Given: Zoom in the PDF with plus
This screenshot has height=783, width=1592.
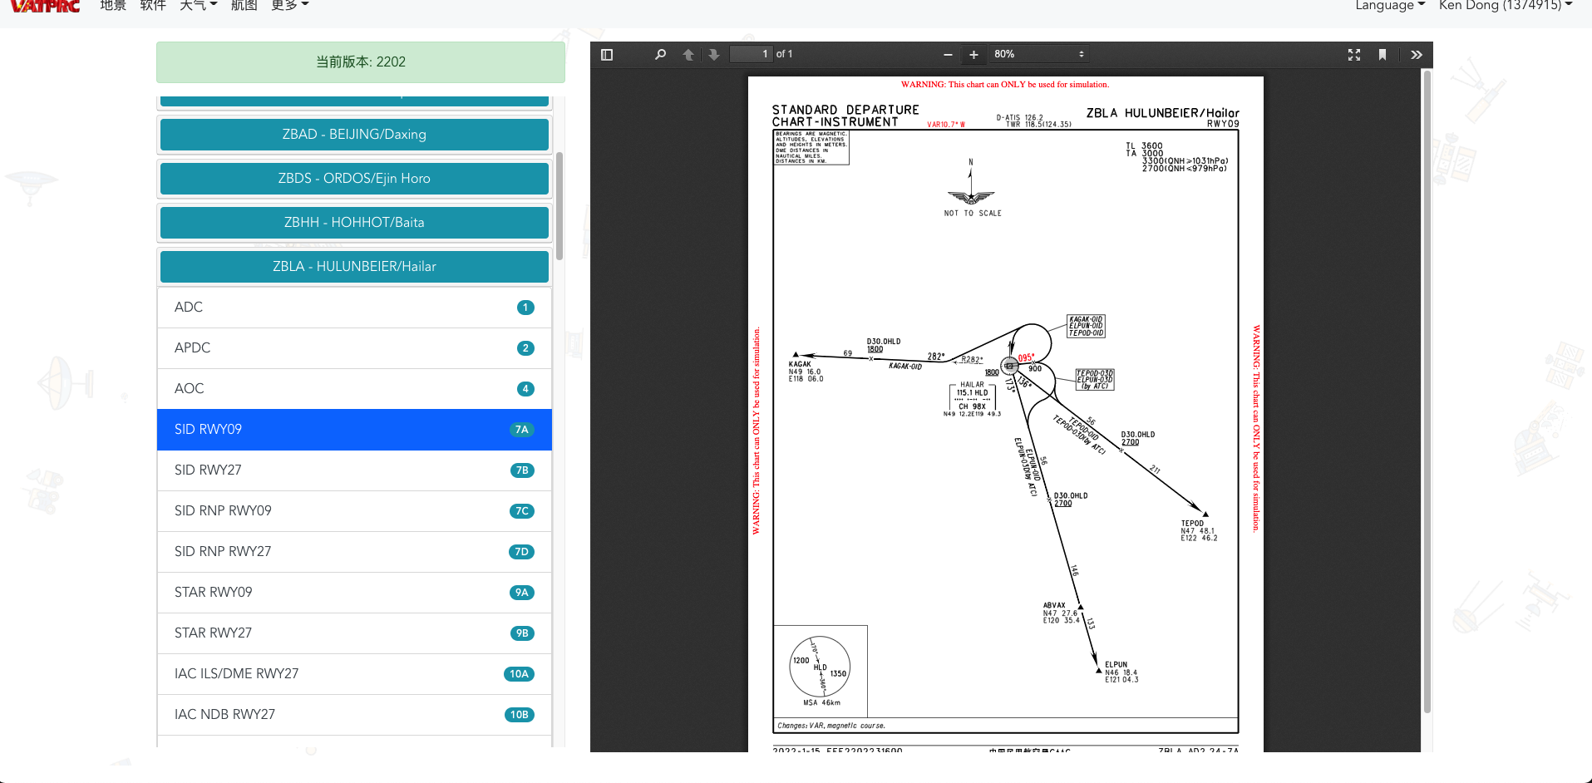Looking at the screenshot, I should [x=973, y=55].
